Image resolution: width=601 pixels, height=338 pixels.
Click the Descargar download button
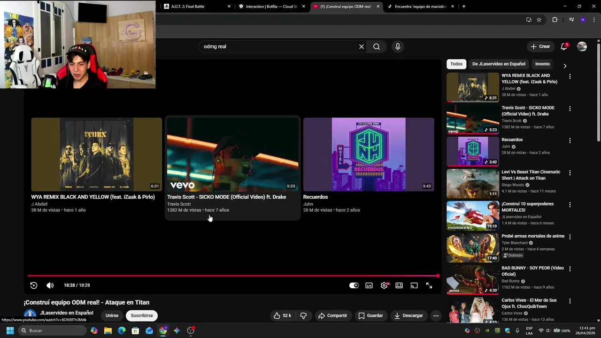click(x=408, y=315)
